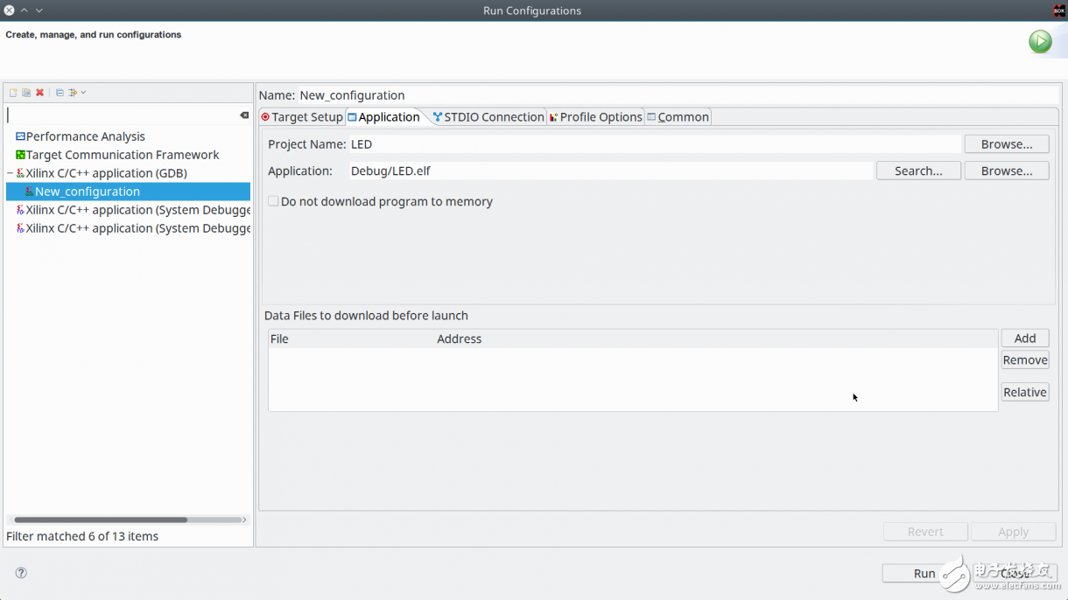Viewport: 1068px width, 600px height.
Task: Click the Duplicate configuration icon
Action: tap(26, 93)
